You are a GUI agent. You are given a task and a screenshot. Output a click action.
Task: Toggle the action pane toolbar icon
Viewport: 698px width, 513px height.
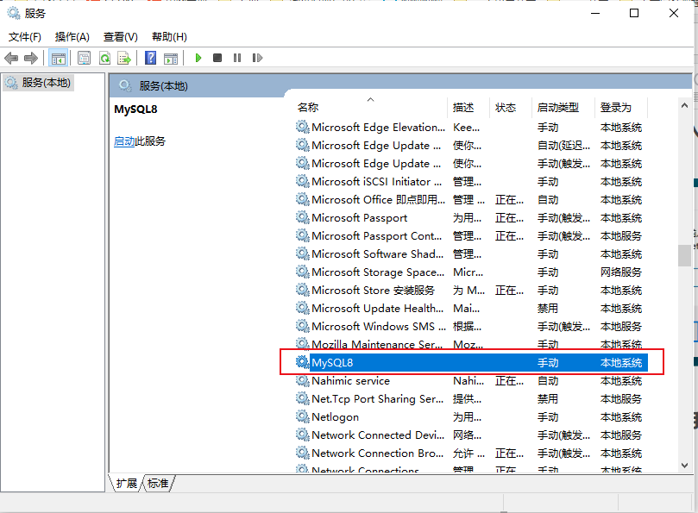point(171,58)
